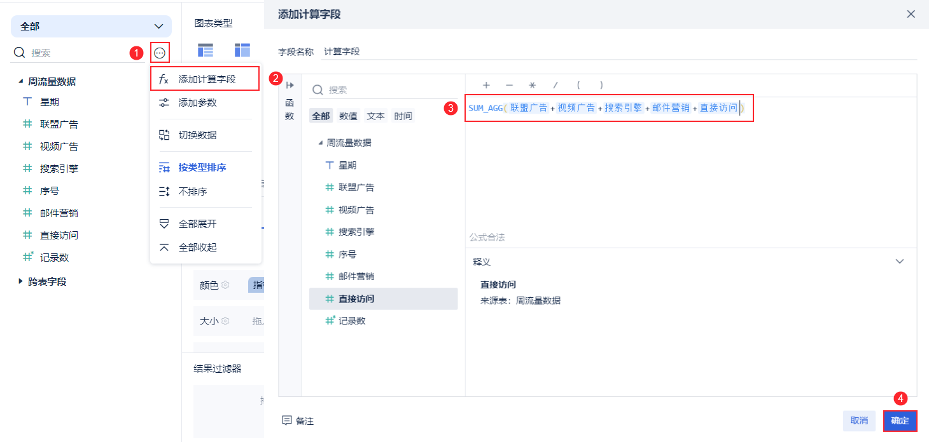Select 切换数据 menu entry
Image resolution: width=929 pixels, height=442 pixels.
[x=197, y=135]
